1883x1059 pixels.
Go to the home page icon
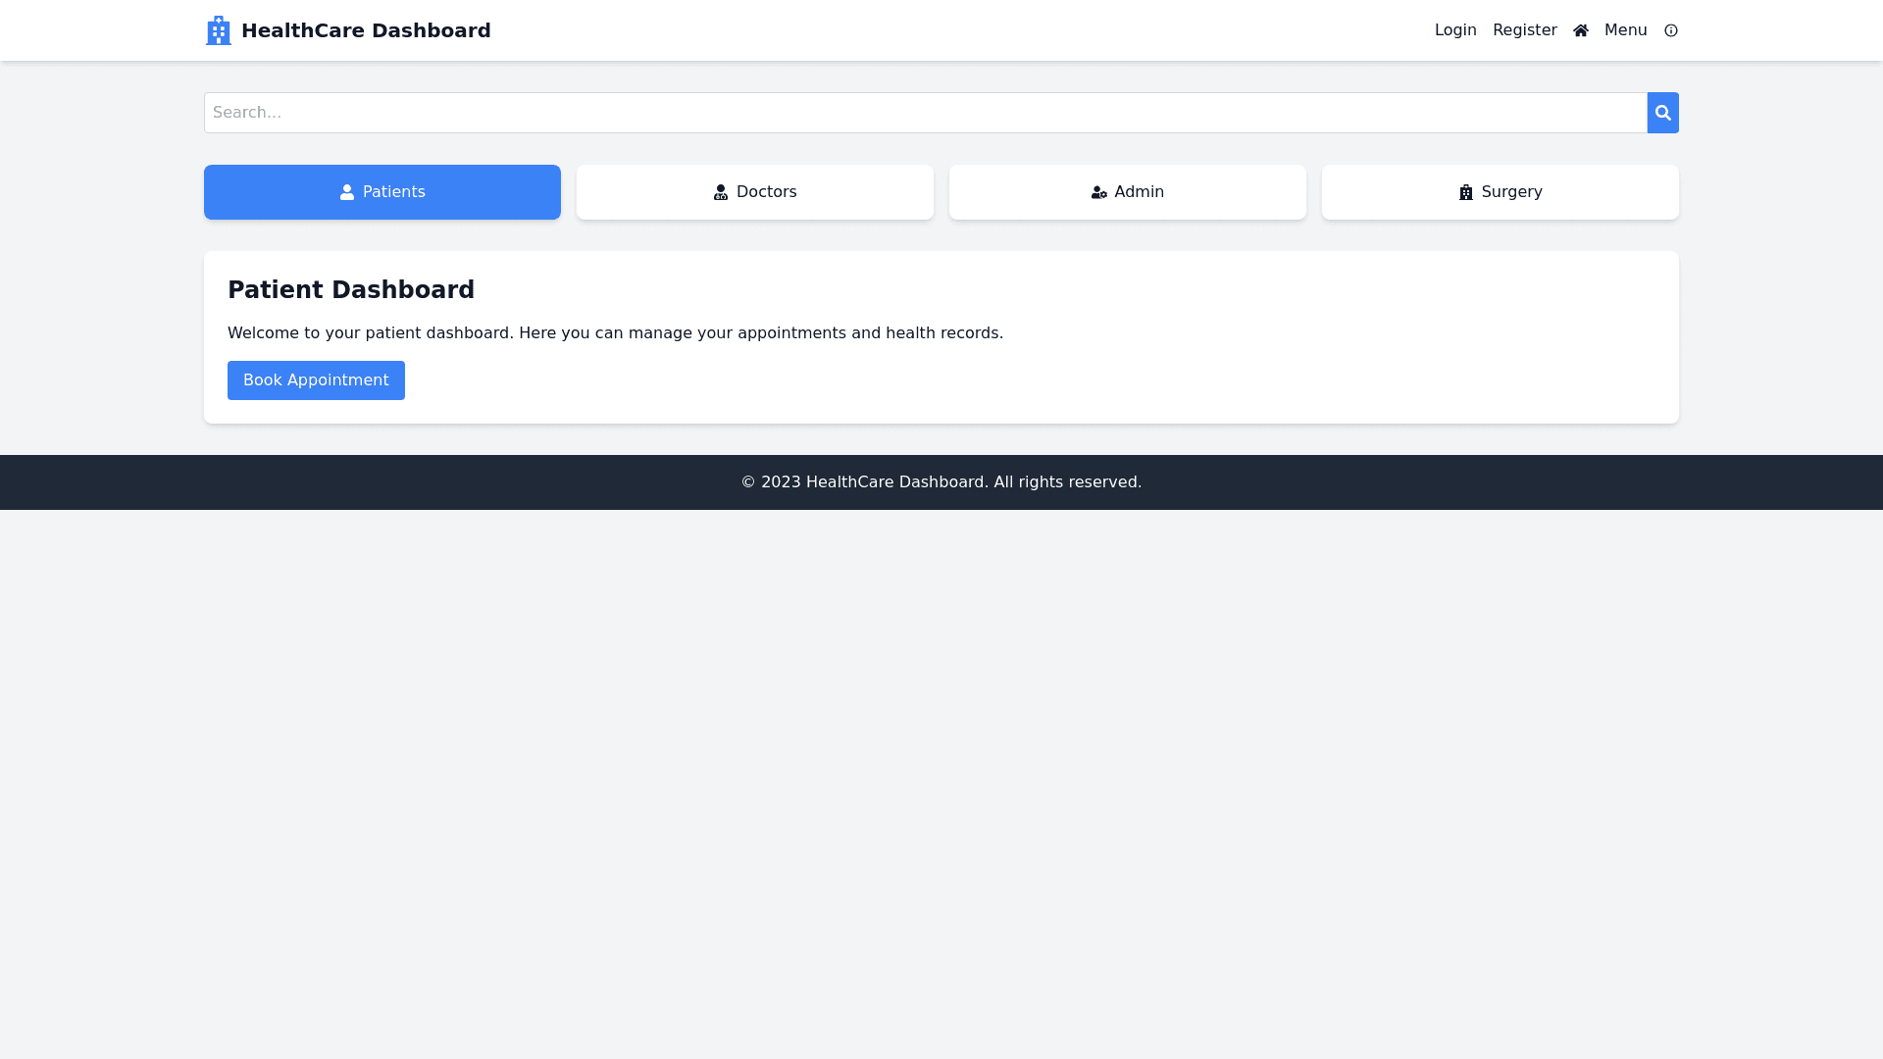click(x=1580, y=30)
